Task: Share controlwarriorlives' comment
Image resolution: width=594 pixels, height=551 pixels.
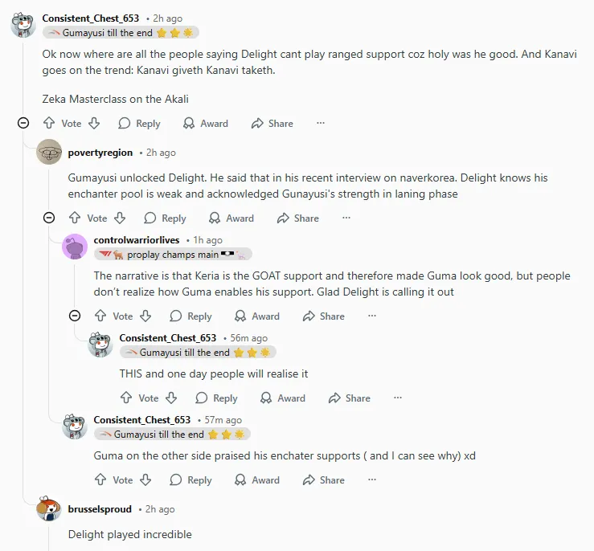Action: click(322, 316)
